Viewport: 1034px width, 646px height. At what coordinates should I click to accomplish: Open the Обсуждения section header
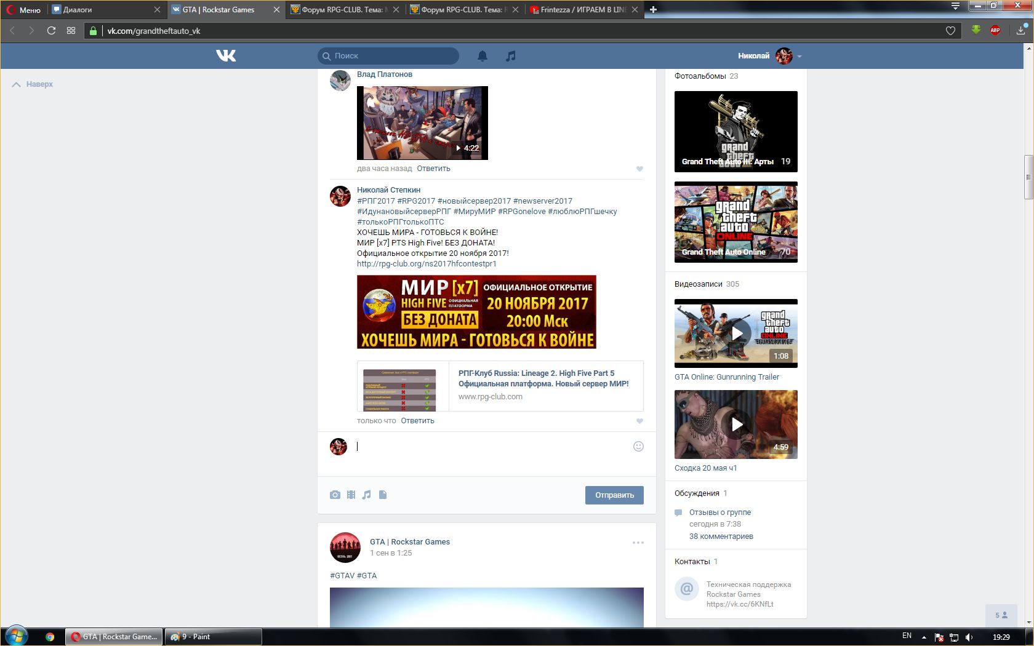(697, 493)
